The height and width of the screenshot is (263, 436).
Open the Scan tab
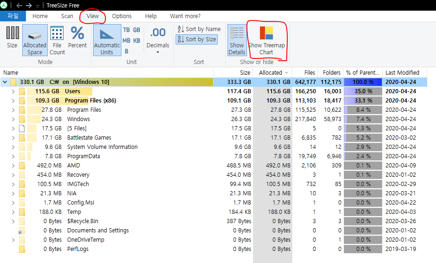tap(67, 16)
